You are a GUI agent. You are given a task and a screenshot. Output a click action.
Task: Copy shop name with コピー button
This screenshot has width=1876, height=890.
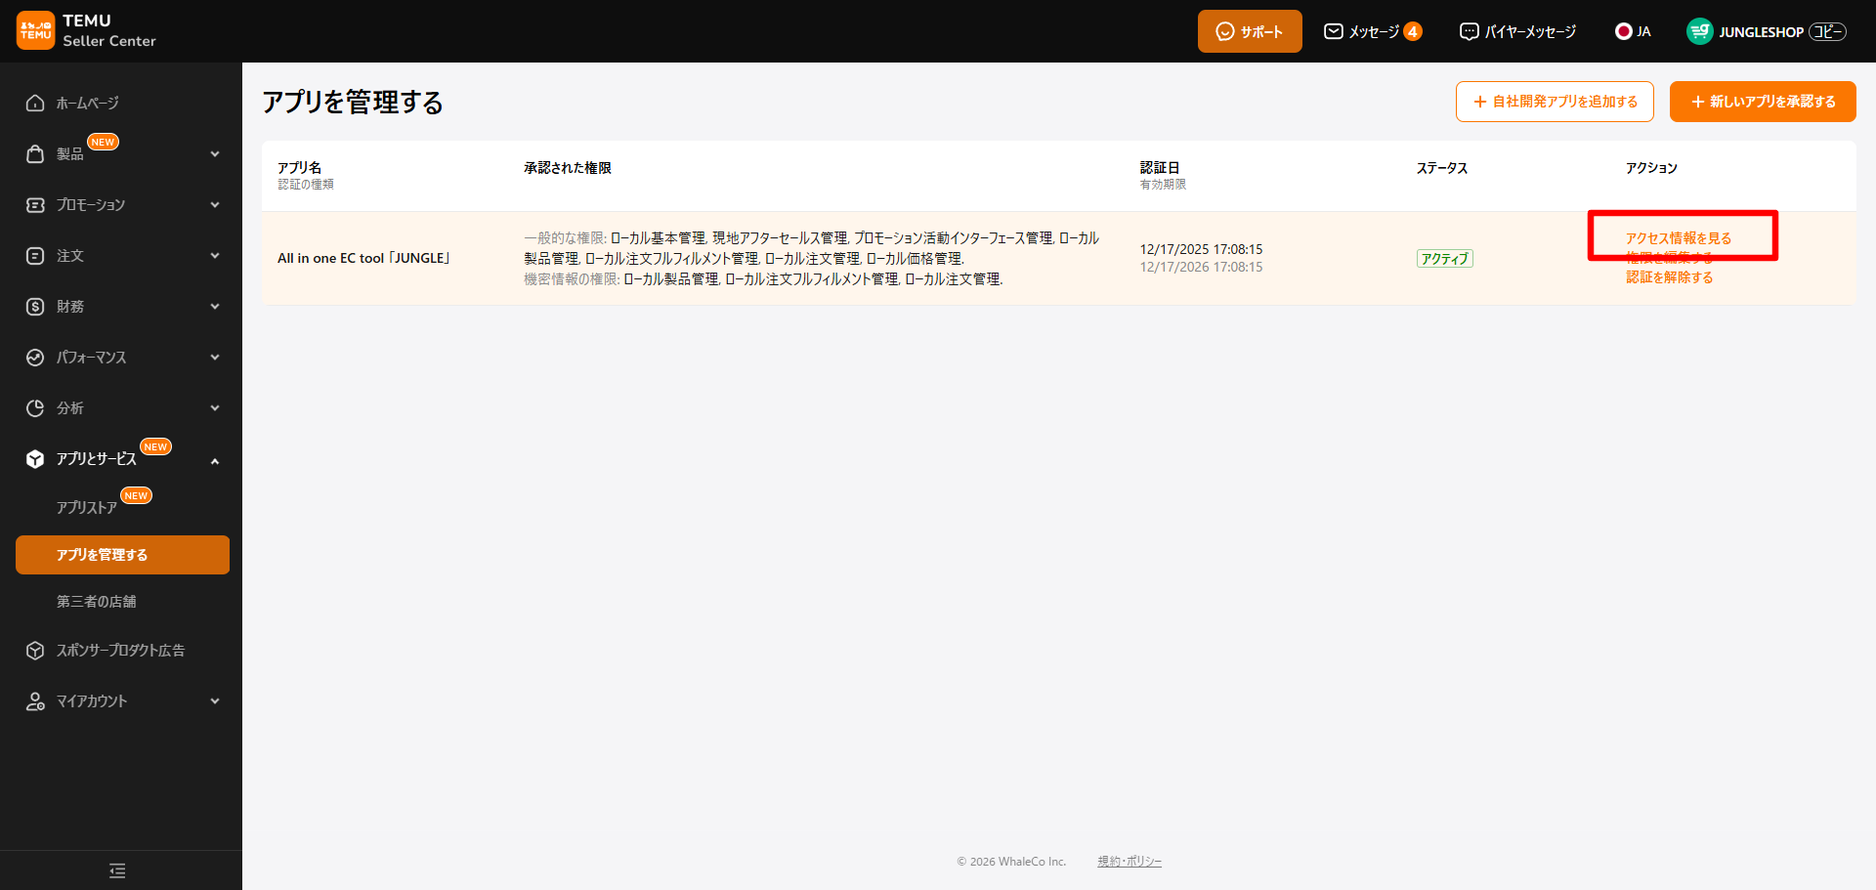click(1826, 32)
